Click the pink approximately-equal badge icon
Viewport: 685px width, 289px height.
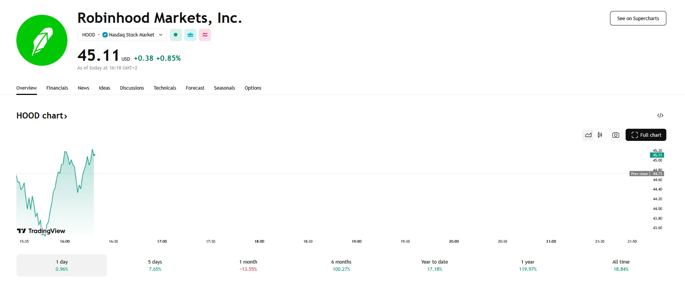pyautogui.click(x=205, y=35)
